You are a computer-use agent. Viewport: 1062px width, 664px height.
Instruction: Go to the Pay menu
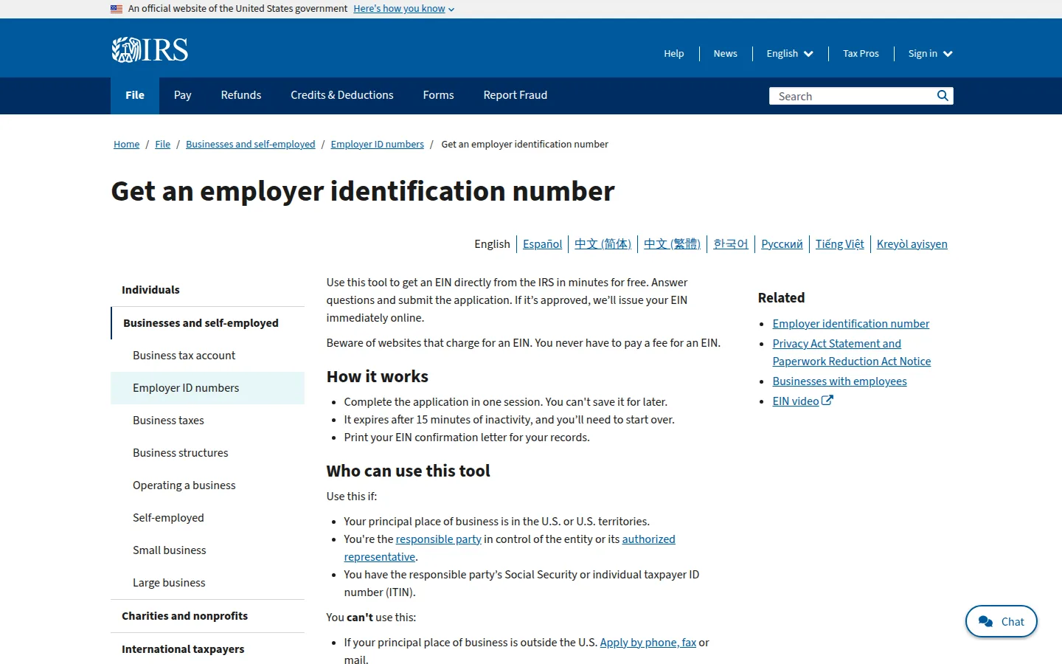183,95
